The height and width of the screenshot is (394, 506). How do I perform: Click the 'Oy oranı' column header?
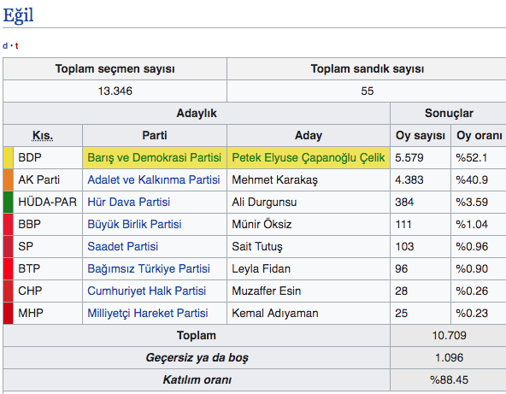[x=479, y=136]
